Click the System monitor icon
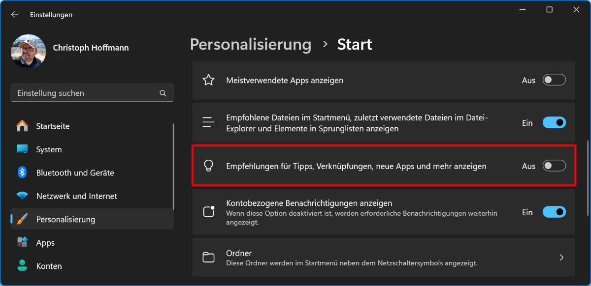 click(22, 149)
